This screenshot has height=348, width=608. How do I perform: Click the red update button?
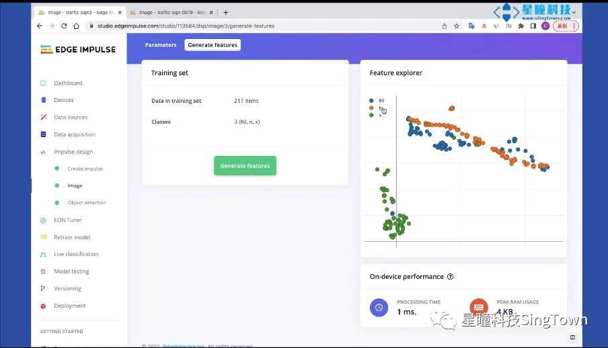(x=566, y=26)
